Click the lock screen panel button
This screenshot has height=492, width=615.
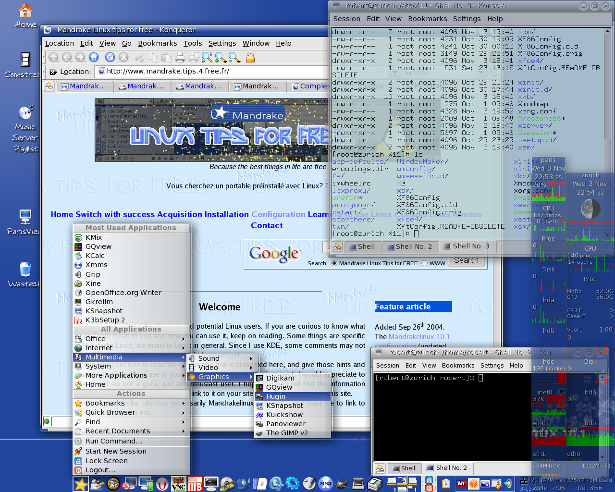[x=429, y=480]
